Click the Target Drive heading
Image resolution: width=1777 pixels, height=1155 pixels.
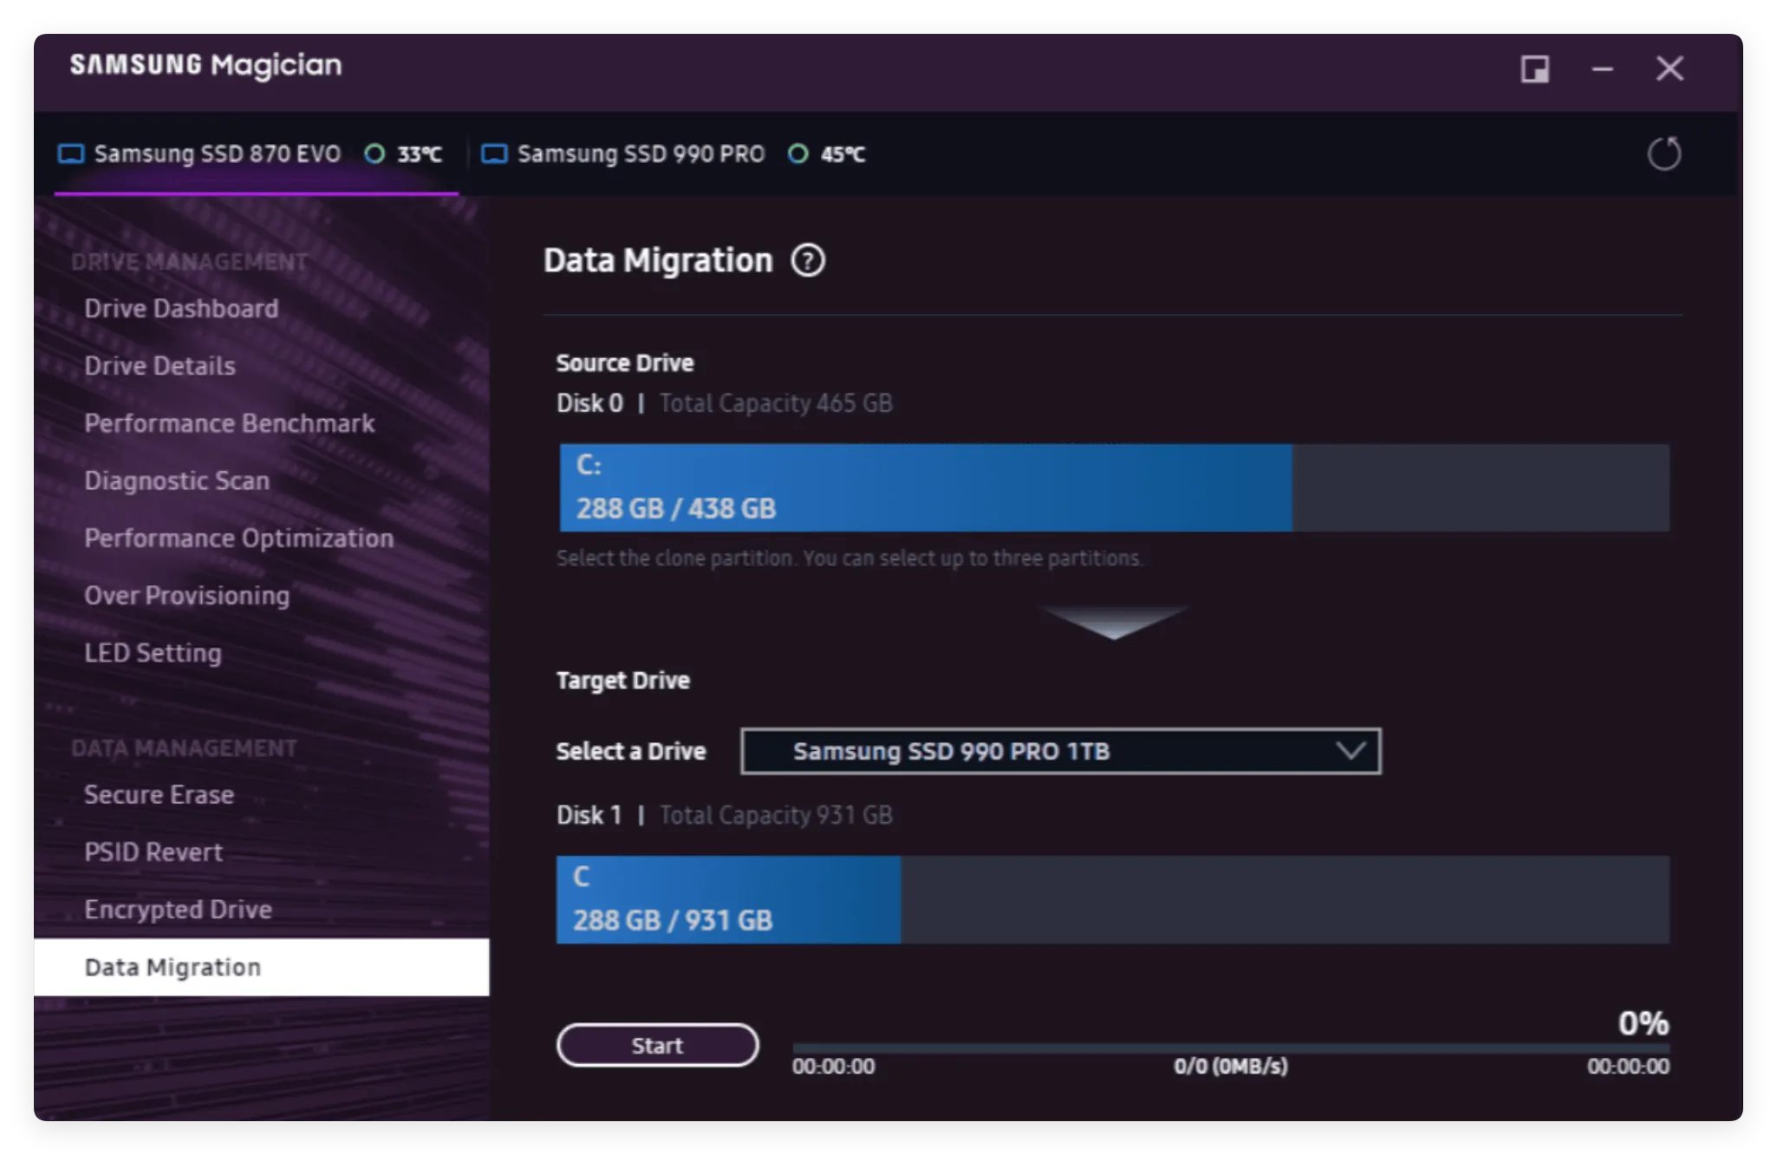click(x=623, y=680)
